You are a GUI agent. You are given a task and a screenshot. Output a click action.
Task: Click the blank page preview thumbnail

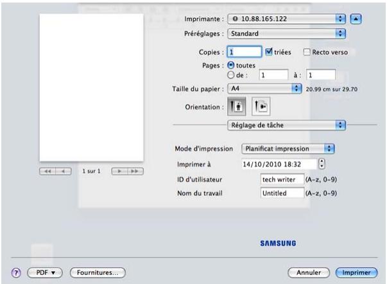[x=92, y=87]
